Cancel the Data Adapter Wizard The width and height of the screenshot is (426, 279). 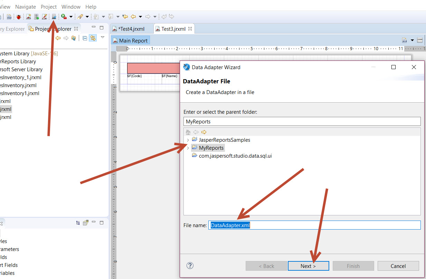coord(398,266)
